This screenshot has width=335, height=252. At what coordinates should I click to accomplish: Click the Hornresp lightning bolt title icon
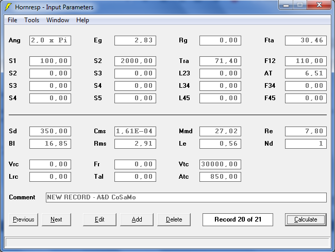pyautogui.click(x=8, y=7)
